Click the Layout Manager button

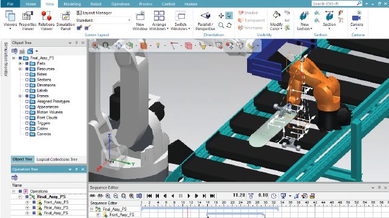(94, 13)
